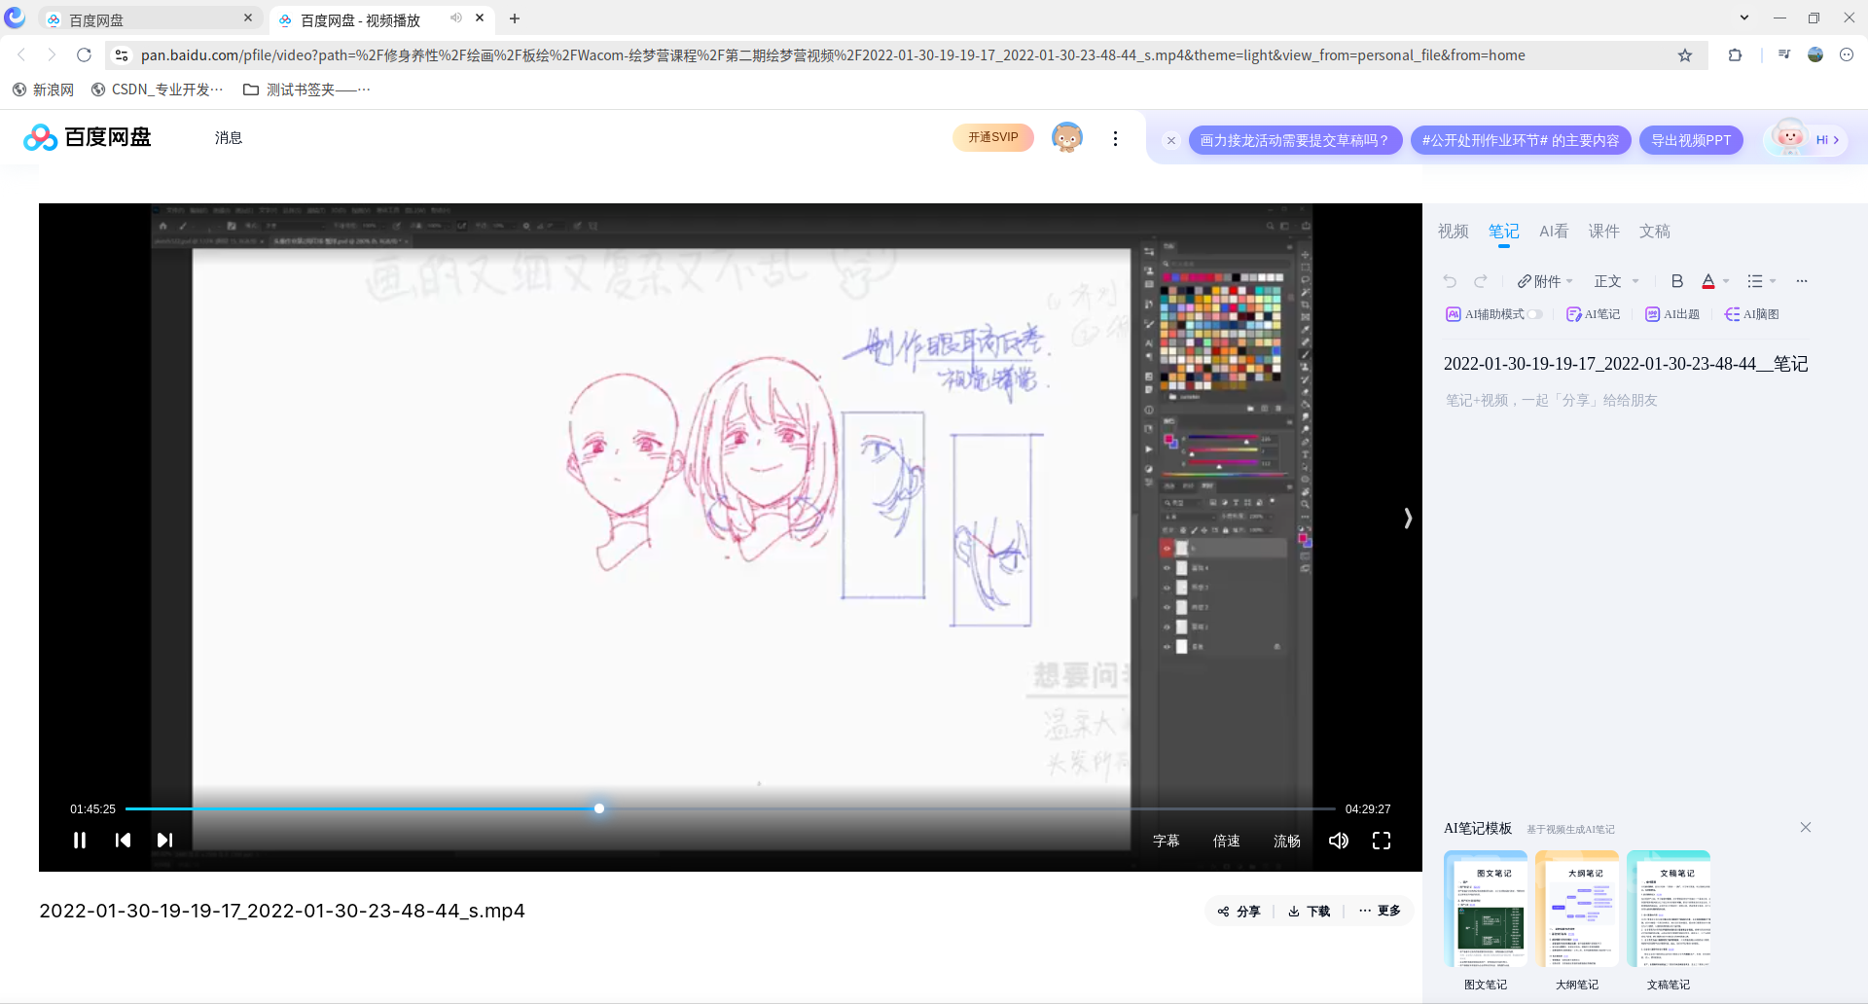Redo the note edit
The width and height of the screenshot is (1868, 1004).
[x=1481, y=281]
